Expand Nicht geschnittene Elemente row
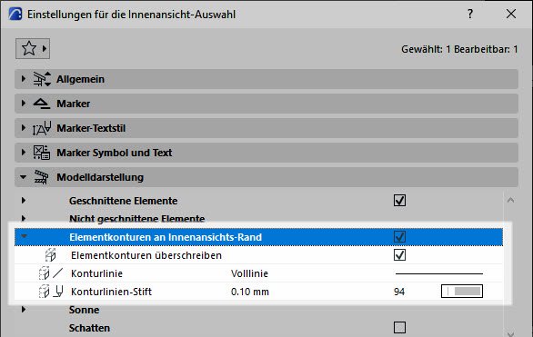This screenshot has width=533, height=337. (x=23, y=218)
